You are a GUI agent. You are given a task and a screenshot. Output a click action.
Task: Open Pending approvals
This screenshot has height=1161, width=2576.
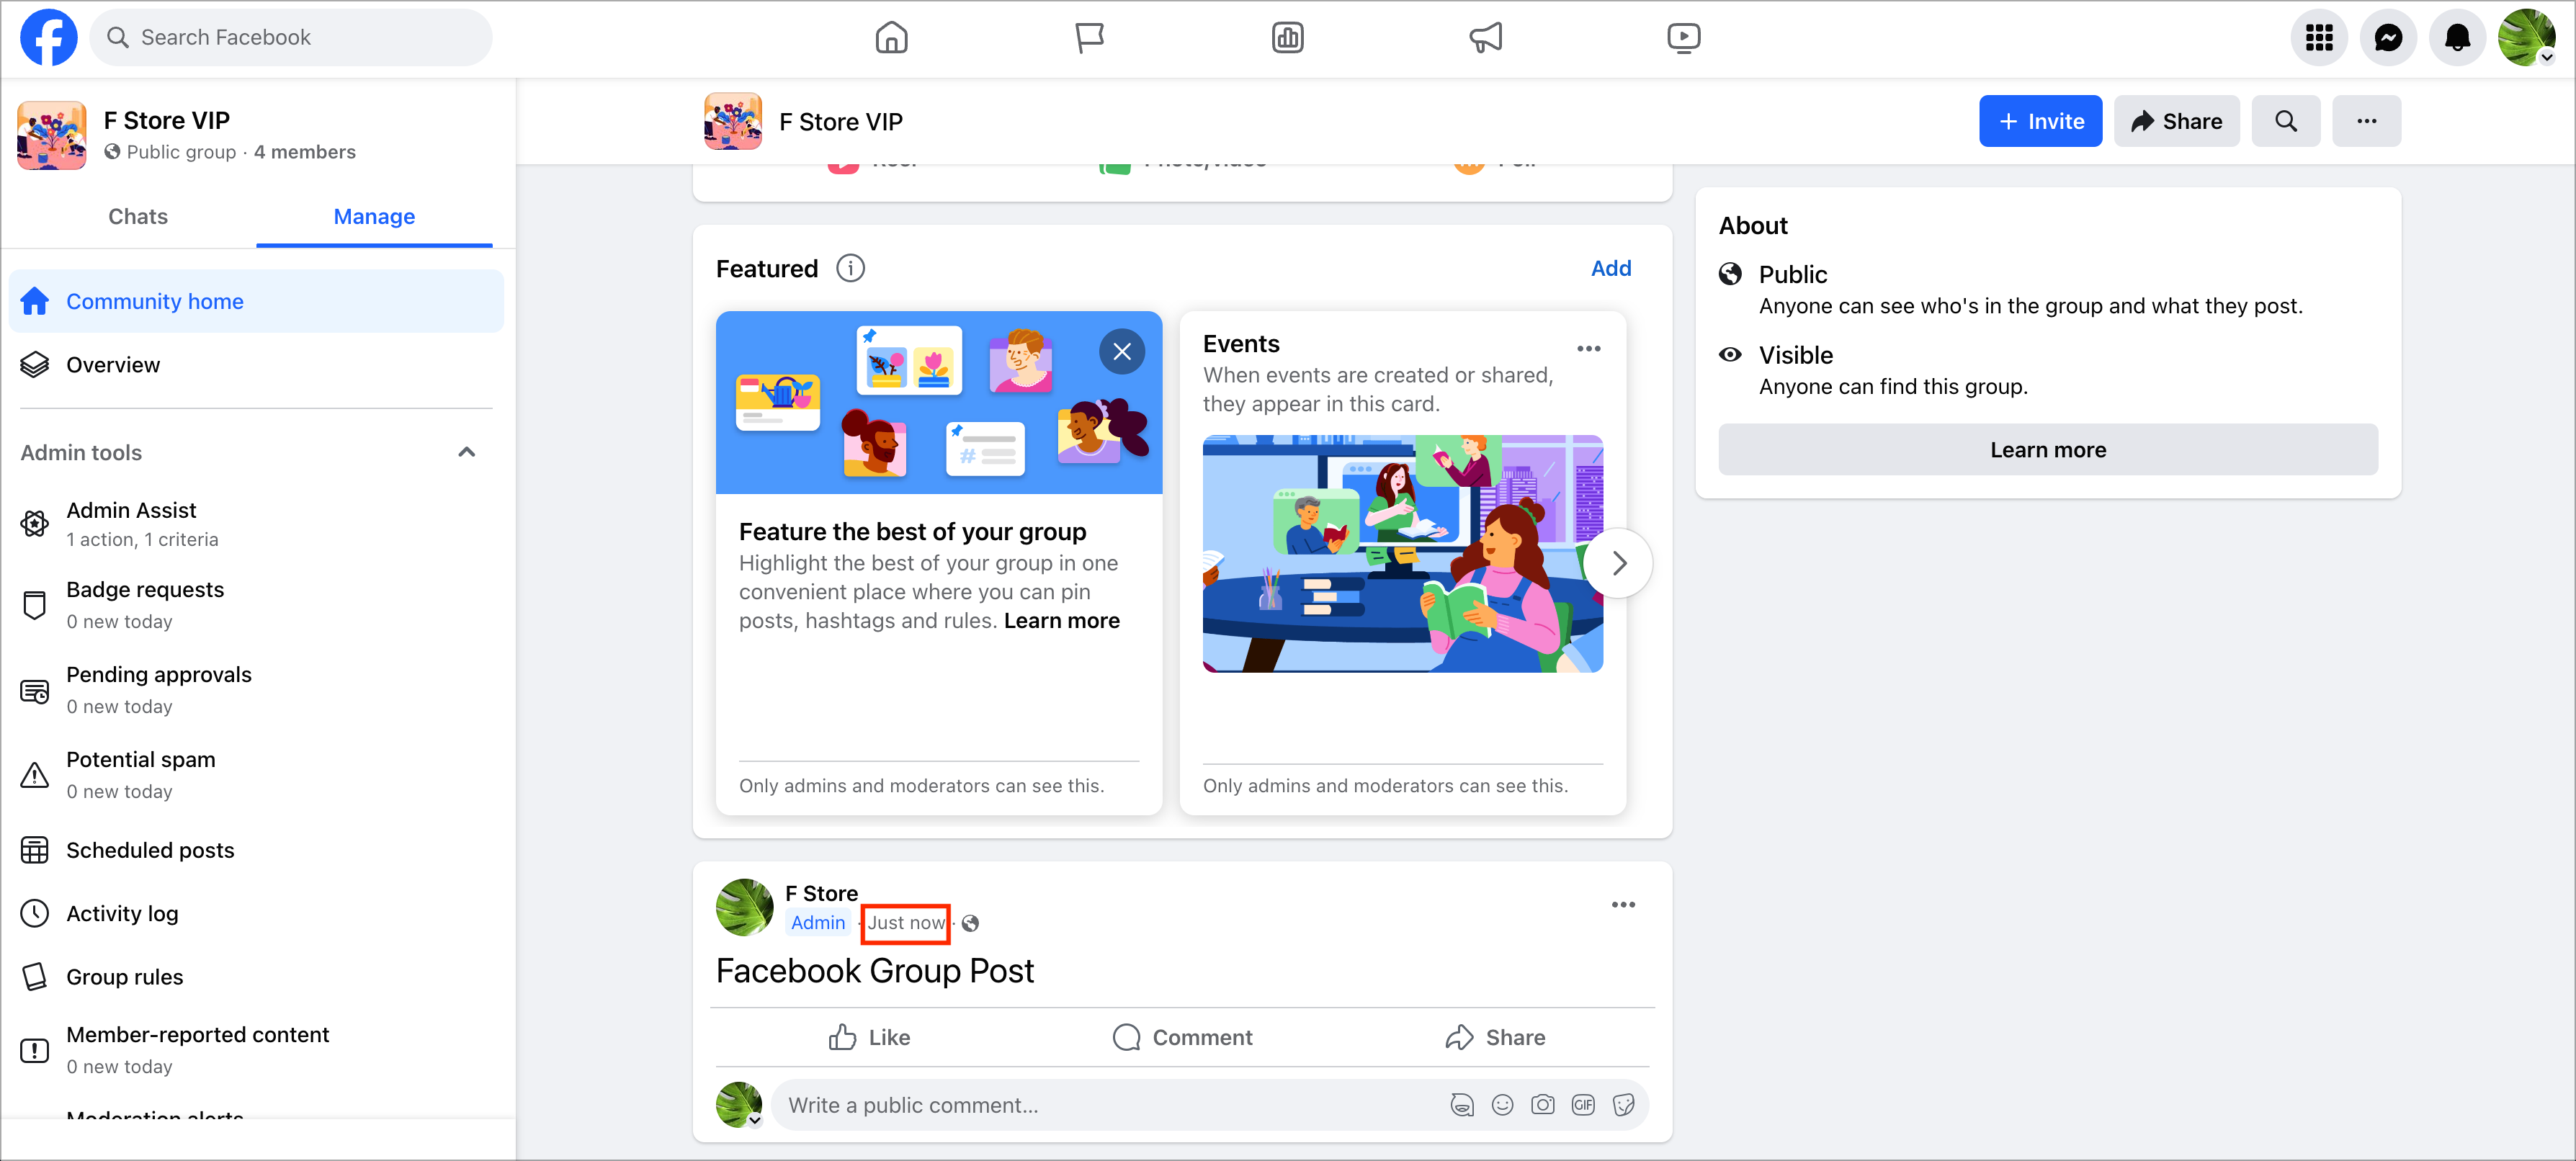click(x=256, y=689)
